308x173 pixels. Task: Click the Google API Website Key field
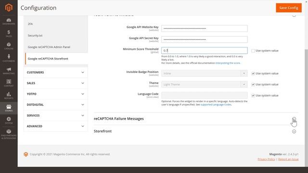[204, 28]
